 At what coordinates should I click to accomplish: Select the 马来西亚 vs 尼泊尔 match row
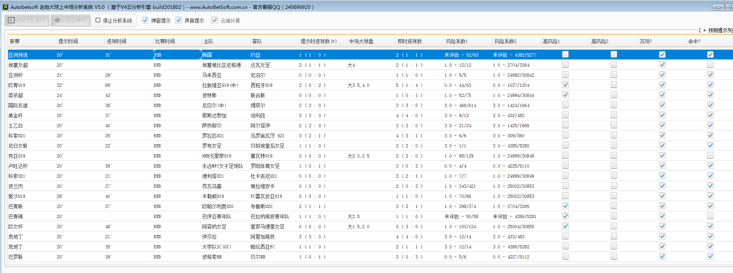pos(212,75)
